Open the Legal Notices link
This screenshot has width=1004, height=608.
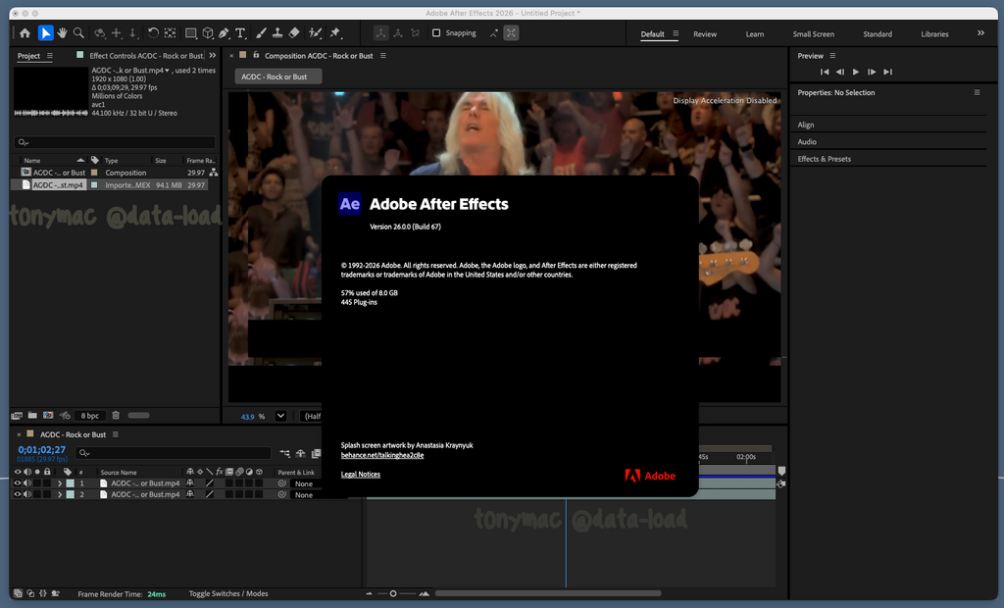[x=361, y=475]
